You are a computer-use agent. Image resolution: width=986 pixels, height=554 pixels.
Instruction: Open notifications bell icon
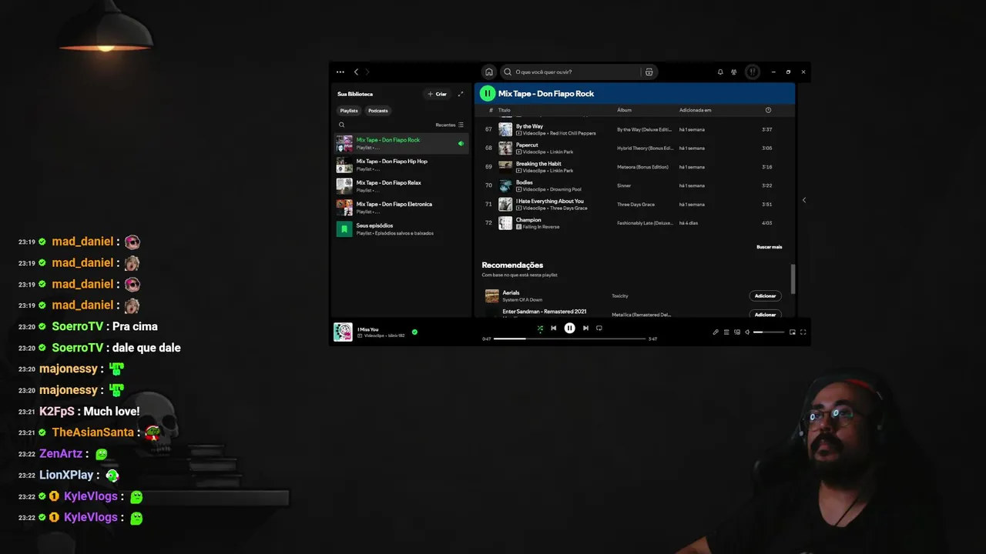720,72
